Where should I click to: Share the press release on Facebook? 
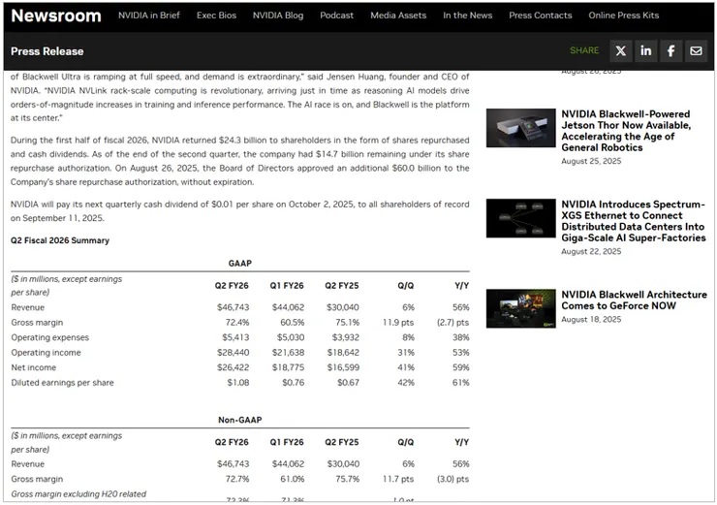pyautogui.click(x=671, y=50)
